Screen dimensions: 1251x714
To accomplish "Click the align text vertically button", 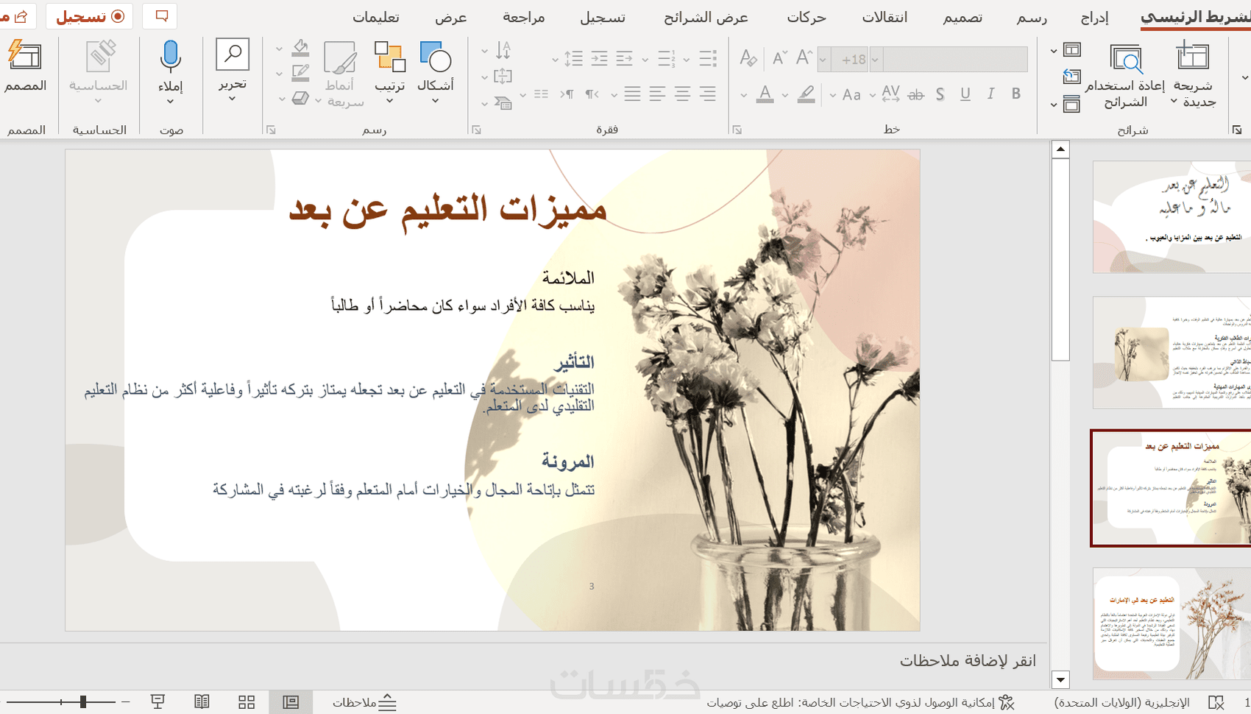I will pyautogui.click(x=503, y=76).
